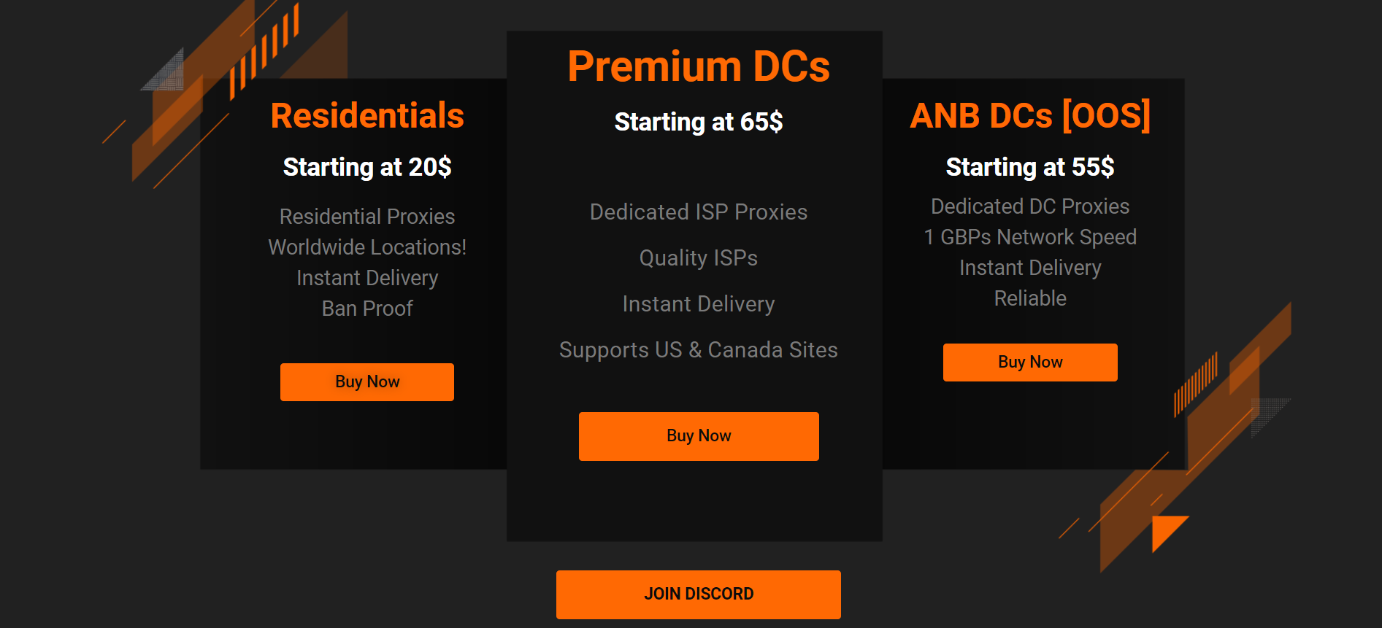Click Supports US & Canada Sites text

click(698, 350)
